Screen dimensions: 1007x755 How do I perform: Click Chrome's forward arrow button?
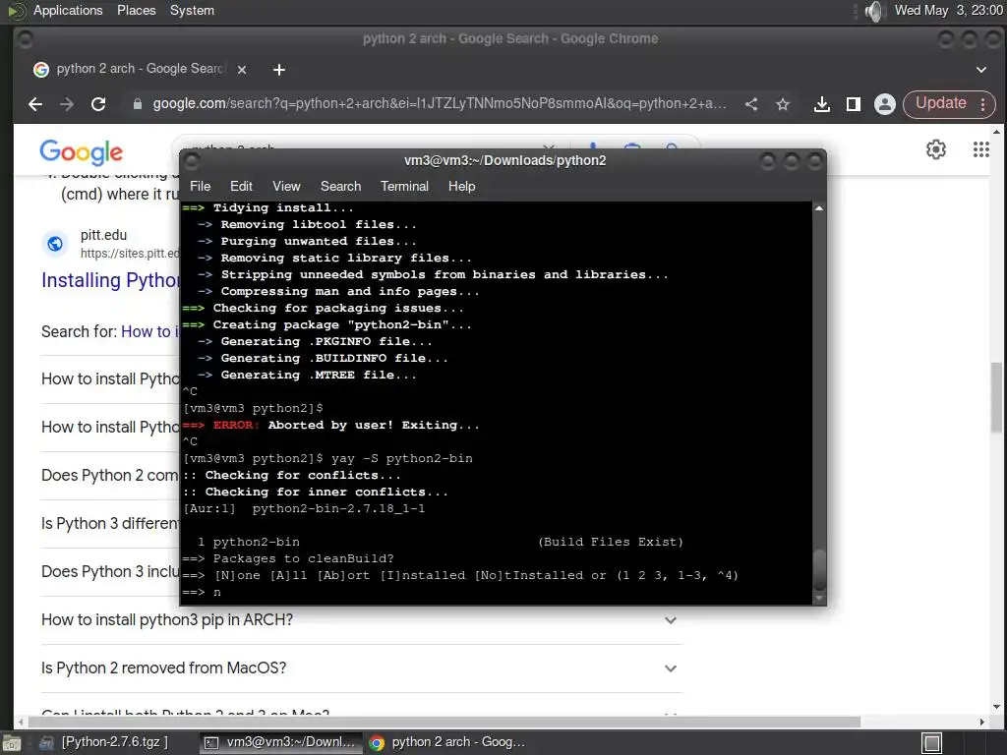click(x=67, y=104)
